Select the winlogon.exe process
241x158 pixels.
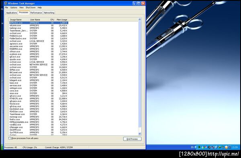click(39, 88)
